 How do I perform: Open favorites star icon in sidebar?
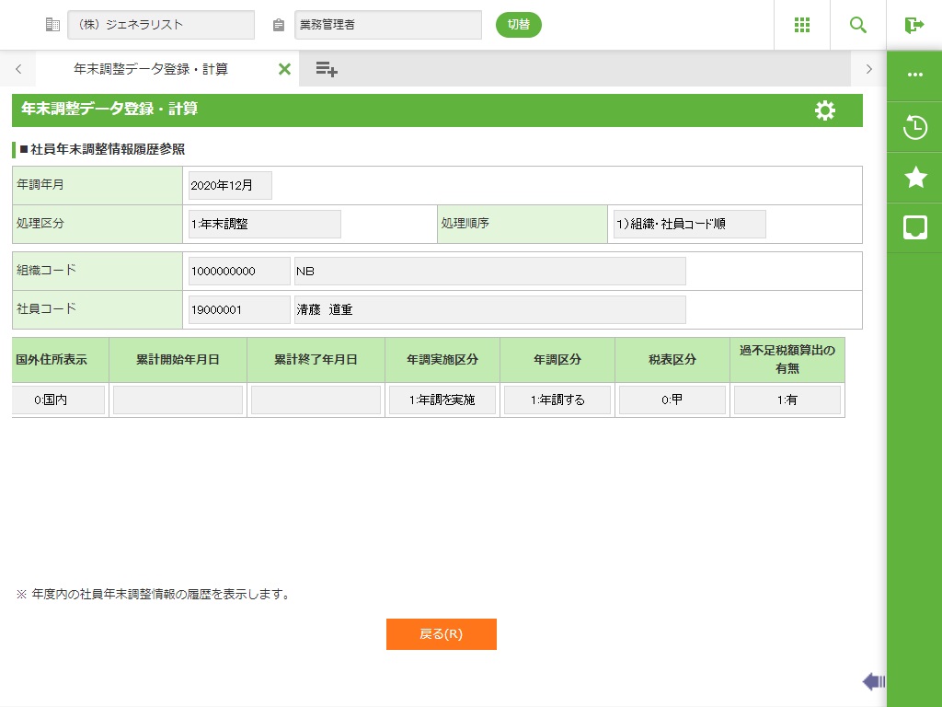pyautogui.click(x=915, y=178)
